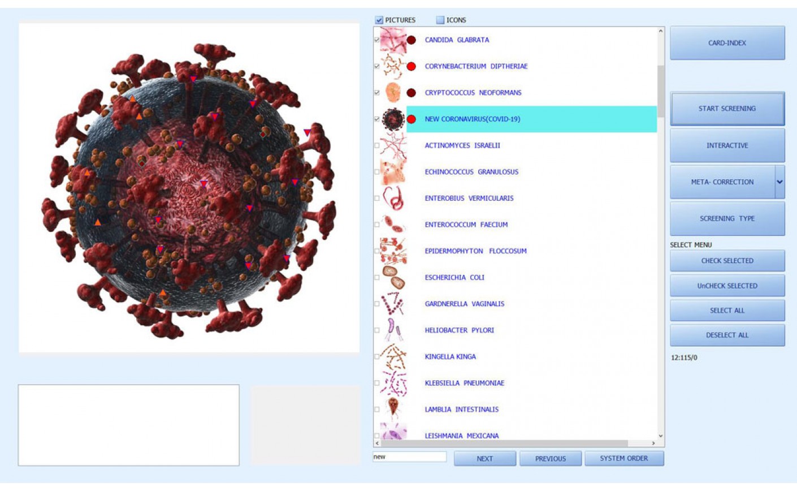The width and height of the screenshot is (797, 491).
Task: Open the CARD-INDEX button
Action: tap(727, 43)
